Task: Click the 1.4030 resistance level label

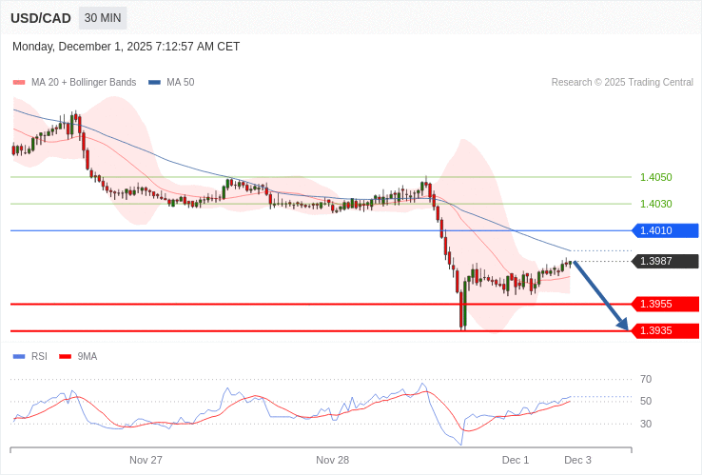Action: pyautogui.click(x=656, y=204)
